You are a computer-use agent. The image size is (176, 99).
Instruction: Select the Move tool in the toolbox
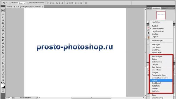(3, 10)
